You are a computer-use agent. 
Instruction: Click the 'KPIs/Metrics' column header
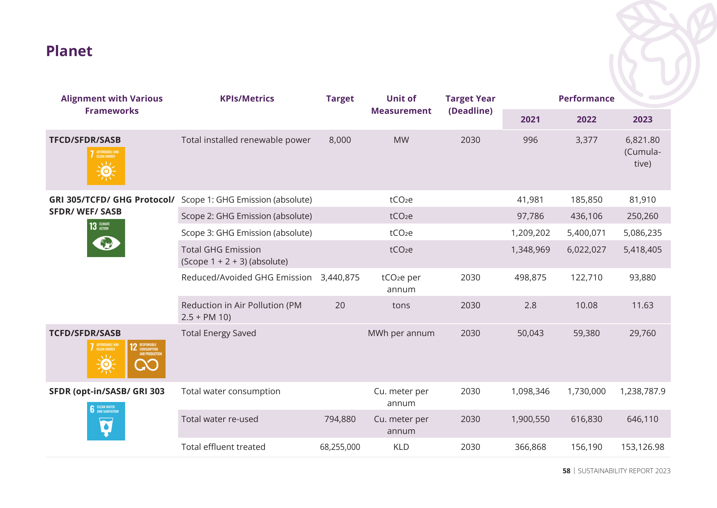pyautogui.click(x=247, y=99)
